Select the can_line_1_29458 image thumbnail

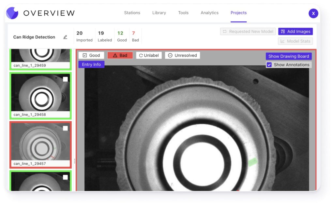pyautogui.click(x=40, y=96)
